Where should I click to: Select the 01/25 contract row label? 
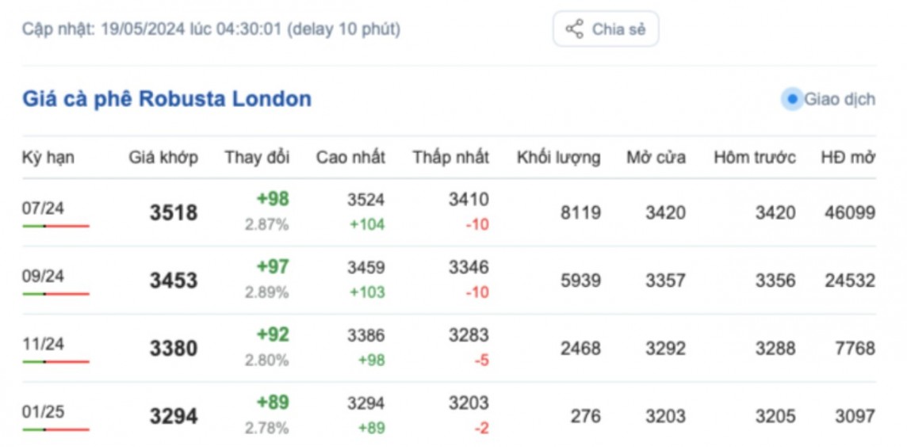point(44,412)
